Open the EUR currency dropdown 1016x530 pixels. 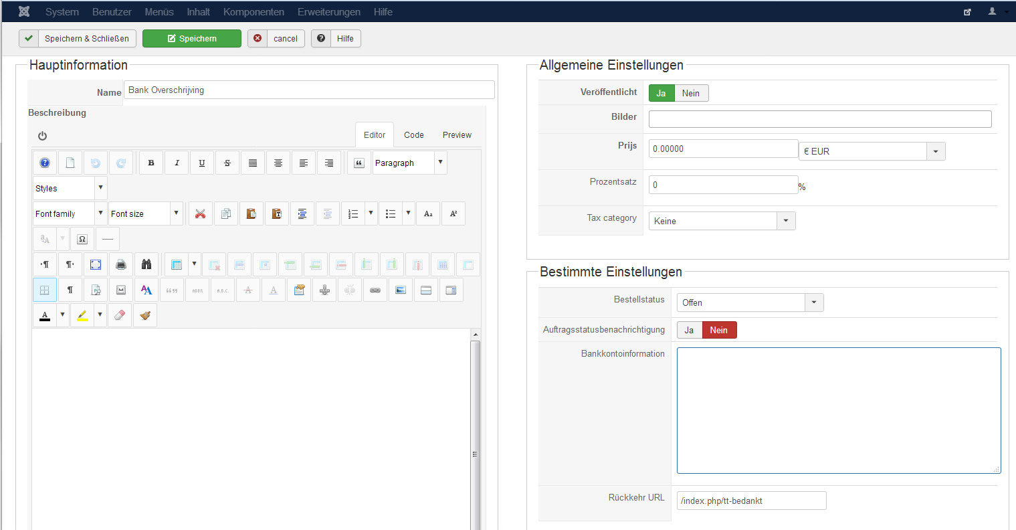pyautogui.click(x=872, y=151)
